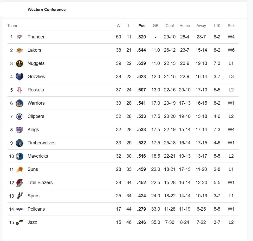
Task: Sort by Strk column header
Action: (x=231, y=26)
